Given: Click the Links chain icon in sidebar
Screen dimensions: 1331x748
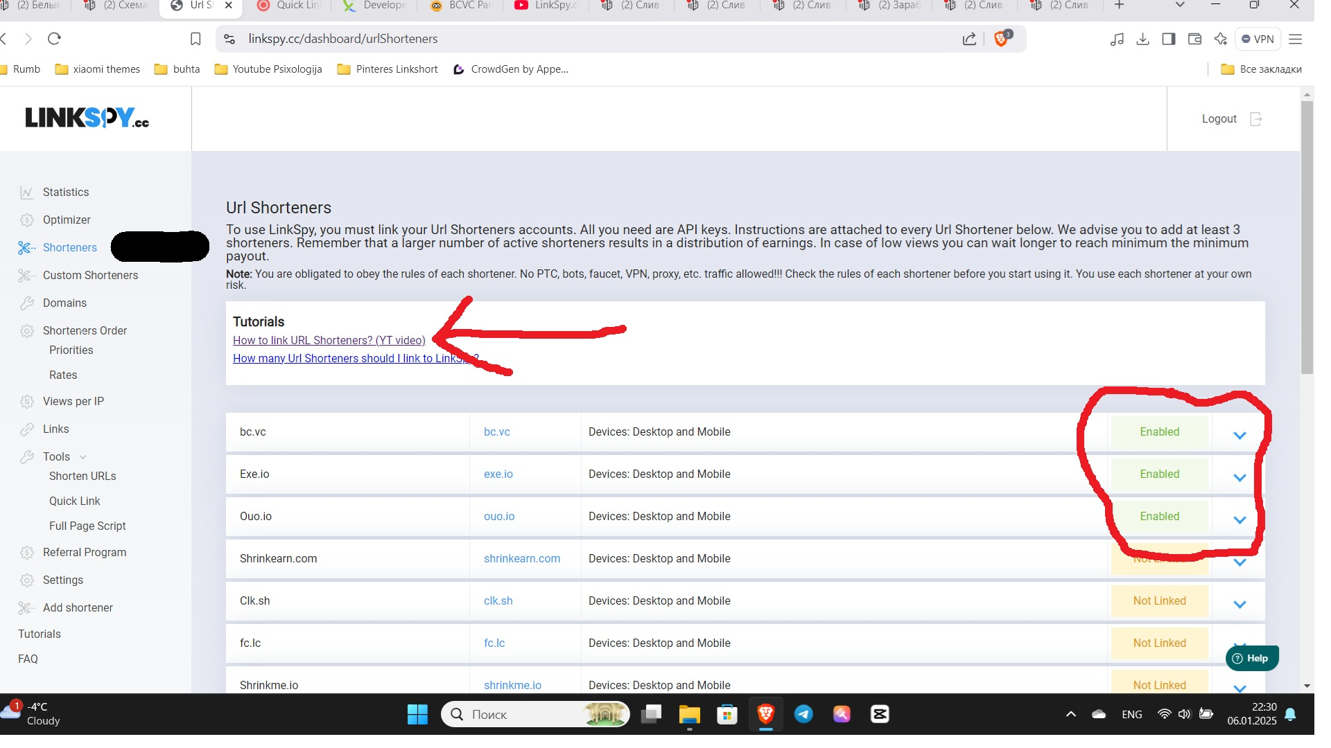Looking at the screenshot, I should 26,429.
